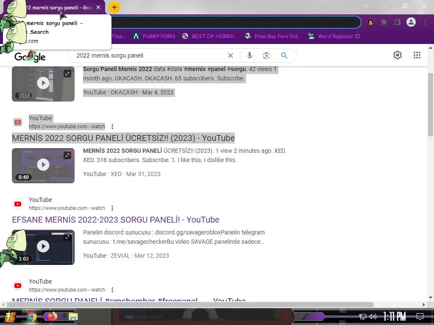This screenshot has width=434, height=325.
Task: Open Google quick settings gear
Action: [x=398, y=55]
